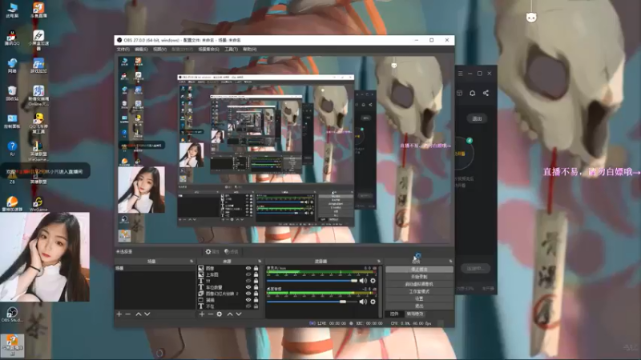Open notification bell in side window
This screenshot has height=360, width=641.
(472, 93)
